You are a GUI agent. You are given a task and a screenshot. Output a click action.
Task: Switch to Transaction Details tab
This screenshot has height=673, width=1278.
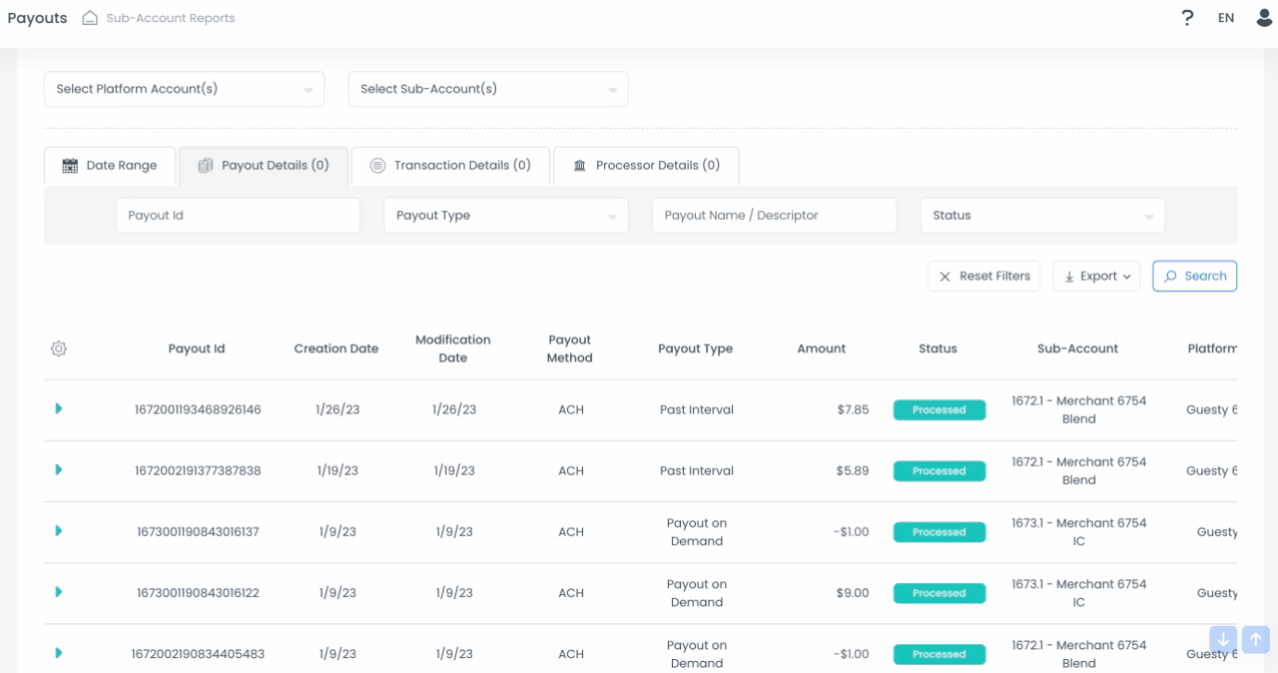click(451, 166)
